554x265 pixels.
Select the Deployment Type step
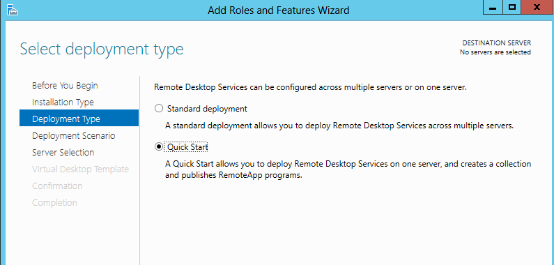pos(79,118)
